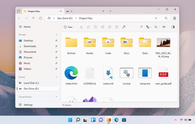The width and height of the screenshot is (195, 124).
Task: Select the IMG_2022_06_16_43.png thumbnail
Action: [163, 42]
